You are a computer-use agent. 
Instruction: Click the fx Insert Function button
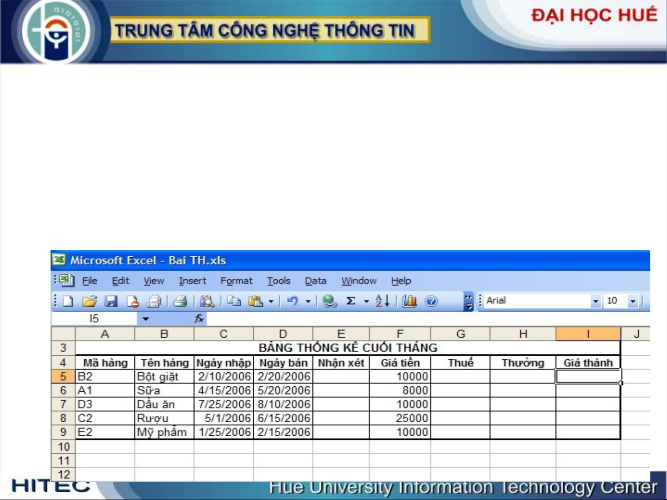(x=199, y=319)
